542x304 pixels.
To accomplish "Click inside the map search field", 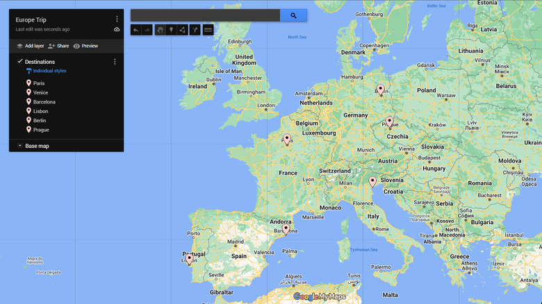I will click(x=205, y=15).
